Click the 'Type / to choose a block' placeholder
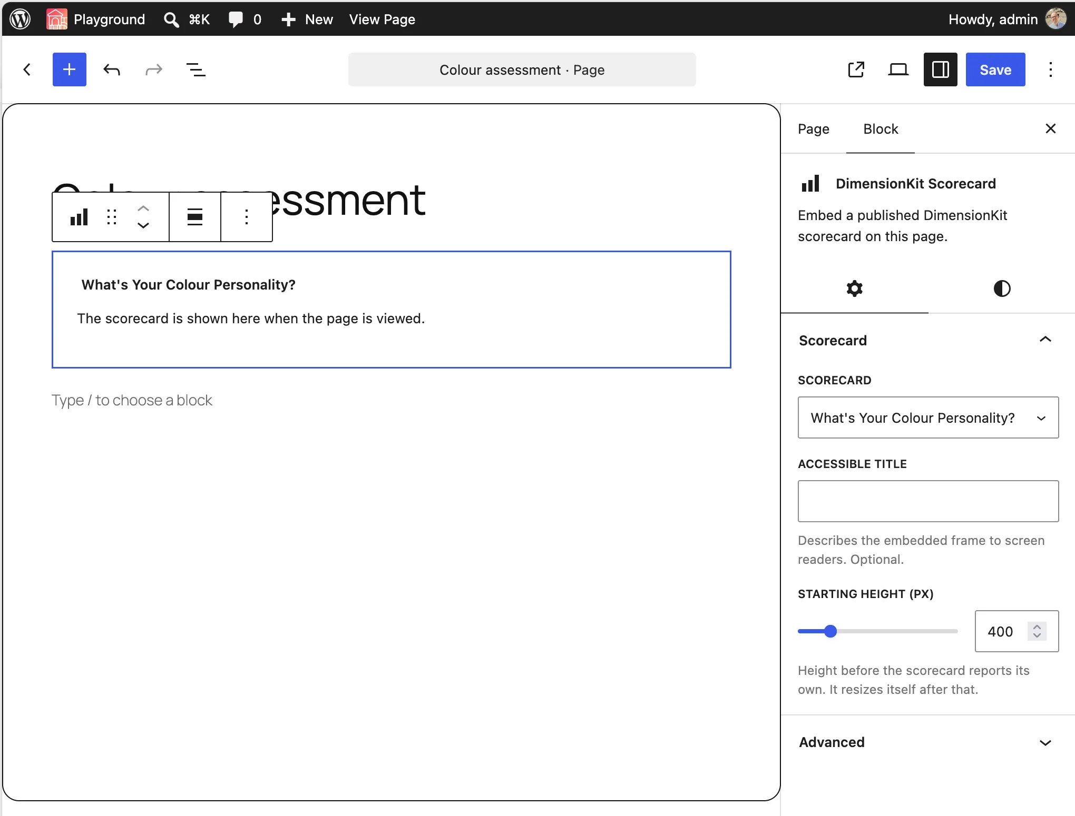Viewport: 1075px width, 816px height. point(132,400)
